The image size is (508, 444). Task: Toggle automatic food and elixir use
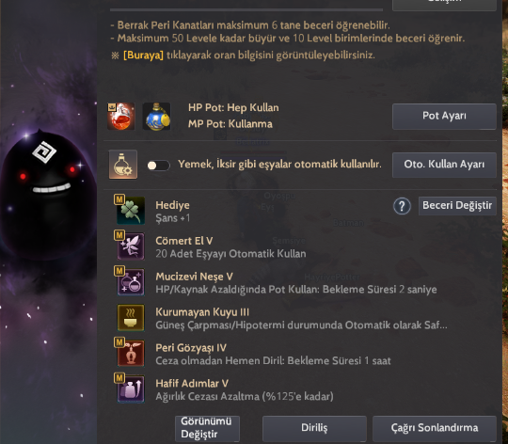[x=158, y=166]
